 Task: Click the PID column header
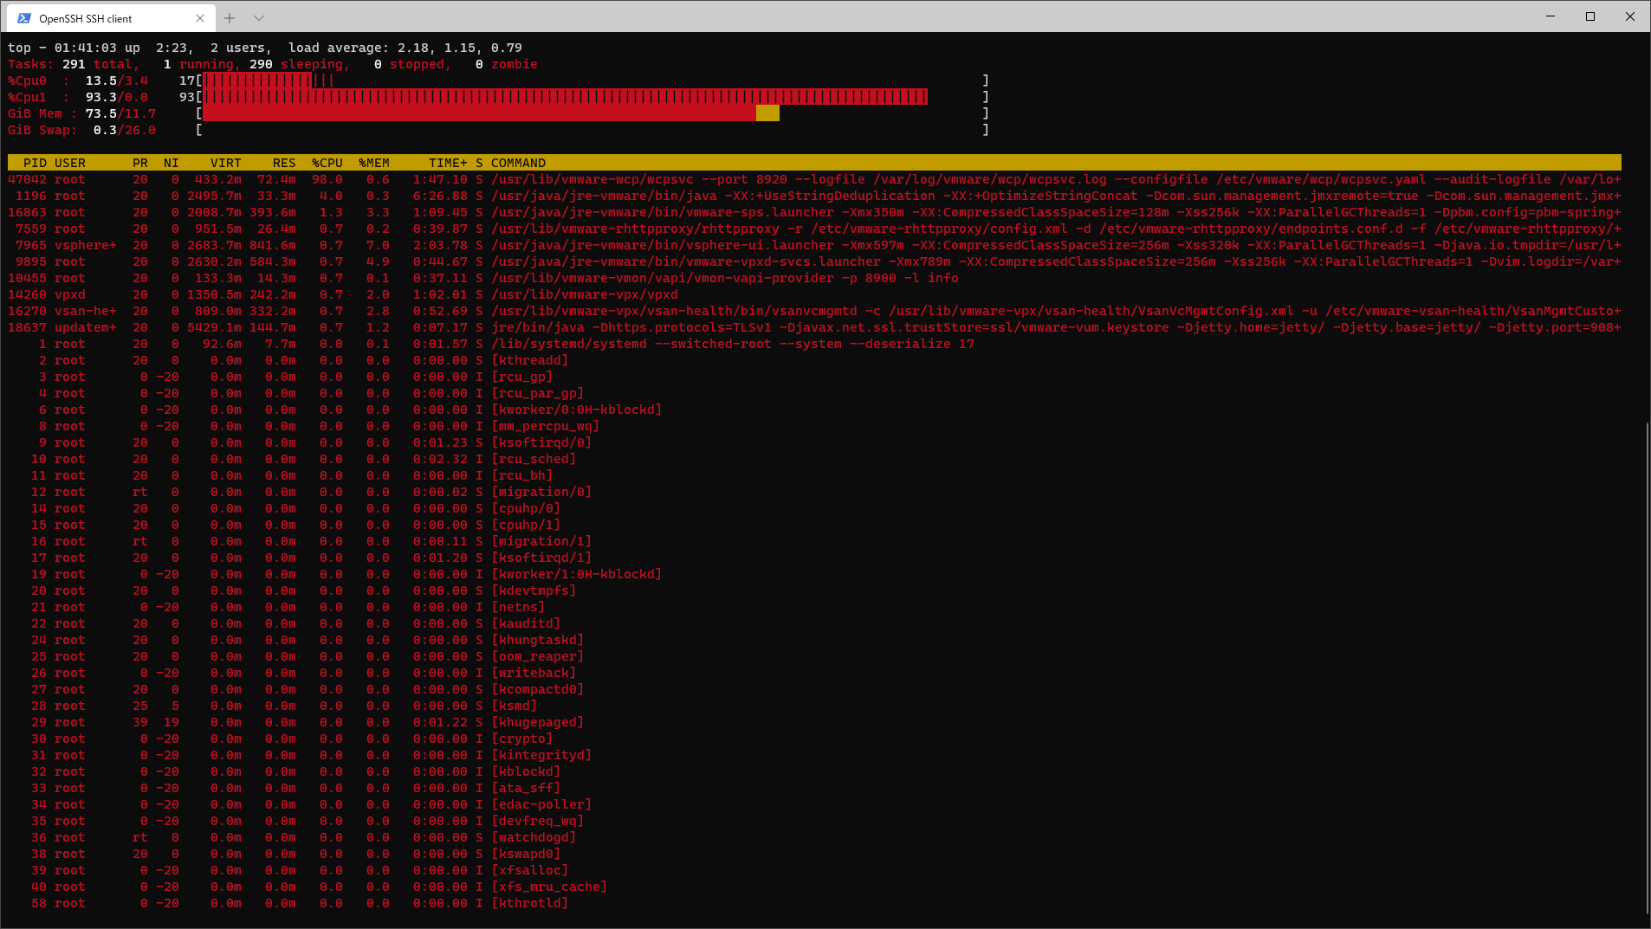coord(35,162)
